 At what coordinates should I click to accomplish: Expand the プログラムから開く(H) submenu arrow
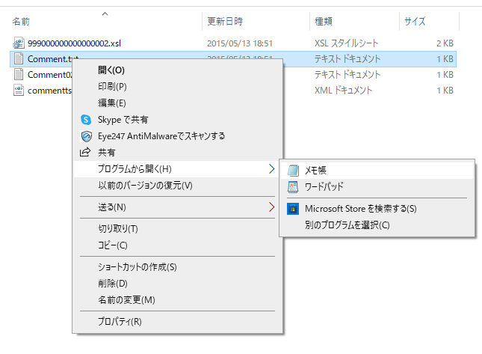tap(271, 169)
